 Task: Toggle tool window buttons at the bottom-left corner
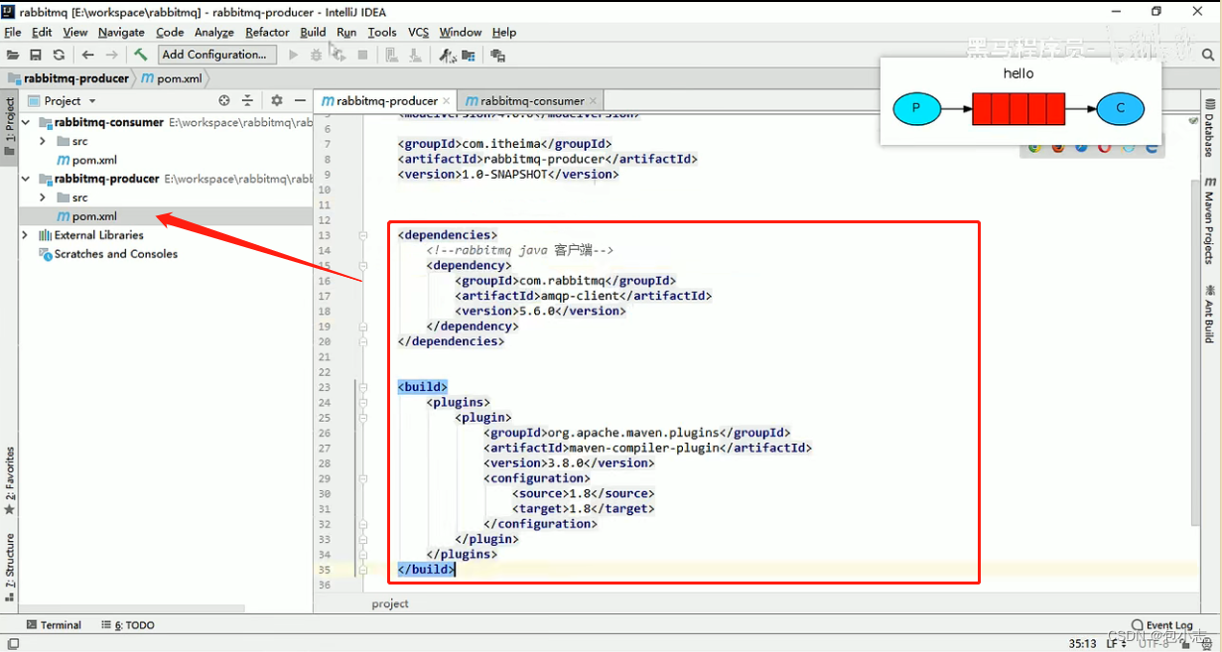[x=13, y=643]
